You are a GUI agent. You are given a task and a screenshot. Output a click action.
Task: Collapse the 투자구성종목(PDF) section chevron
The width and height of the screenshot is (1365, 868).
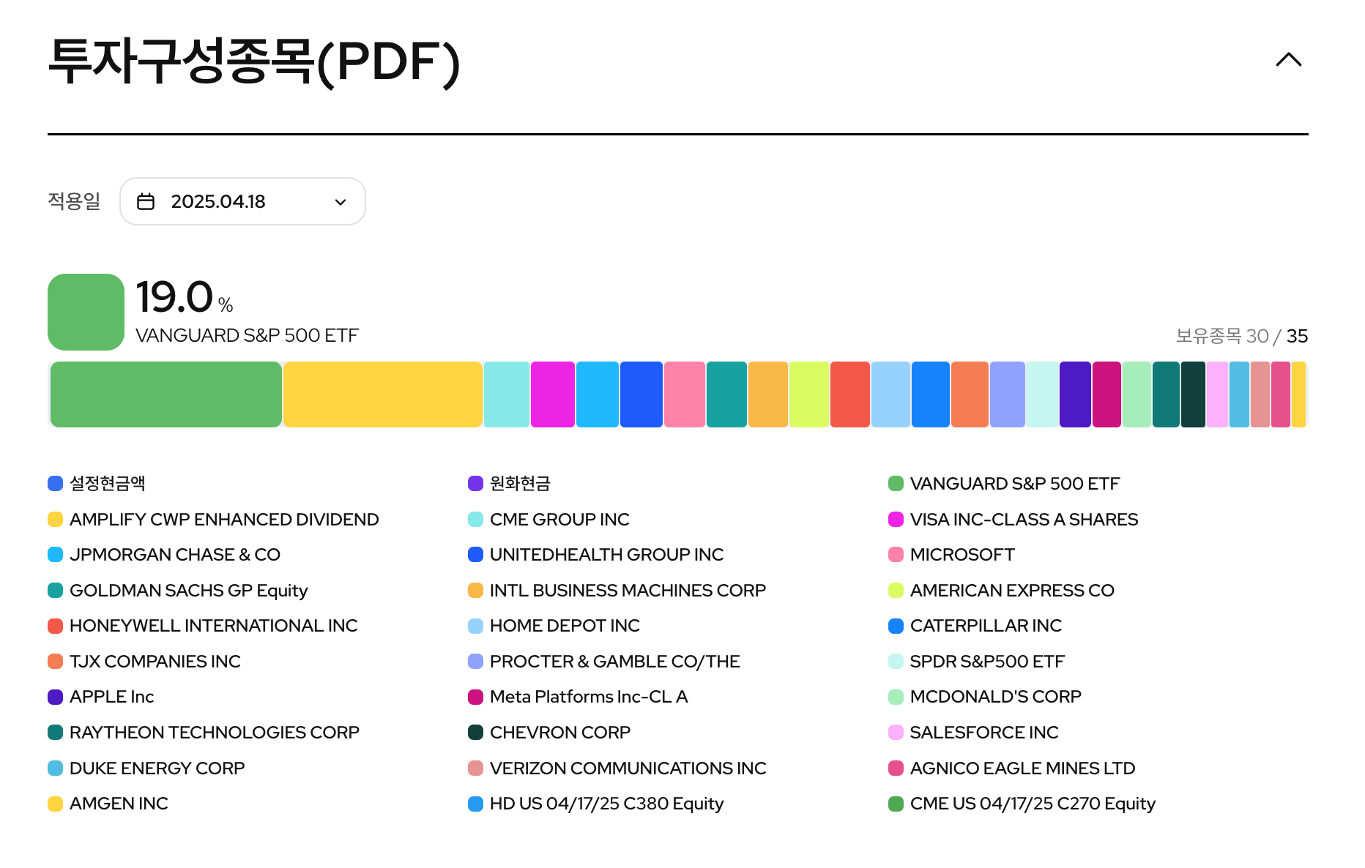coord(1288,59)
